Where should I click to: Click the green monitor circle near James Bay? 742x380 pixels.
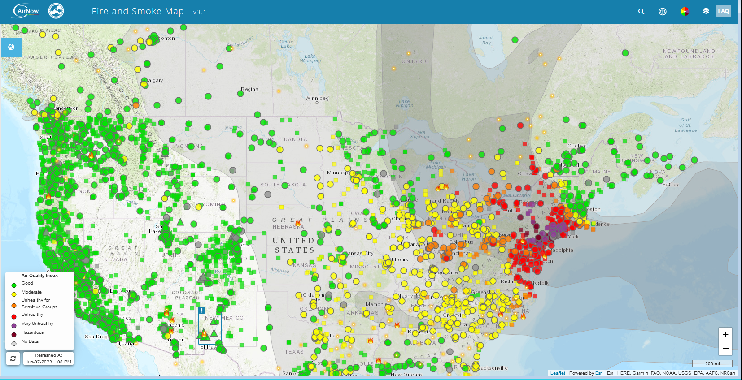[515, 40]
